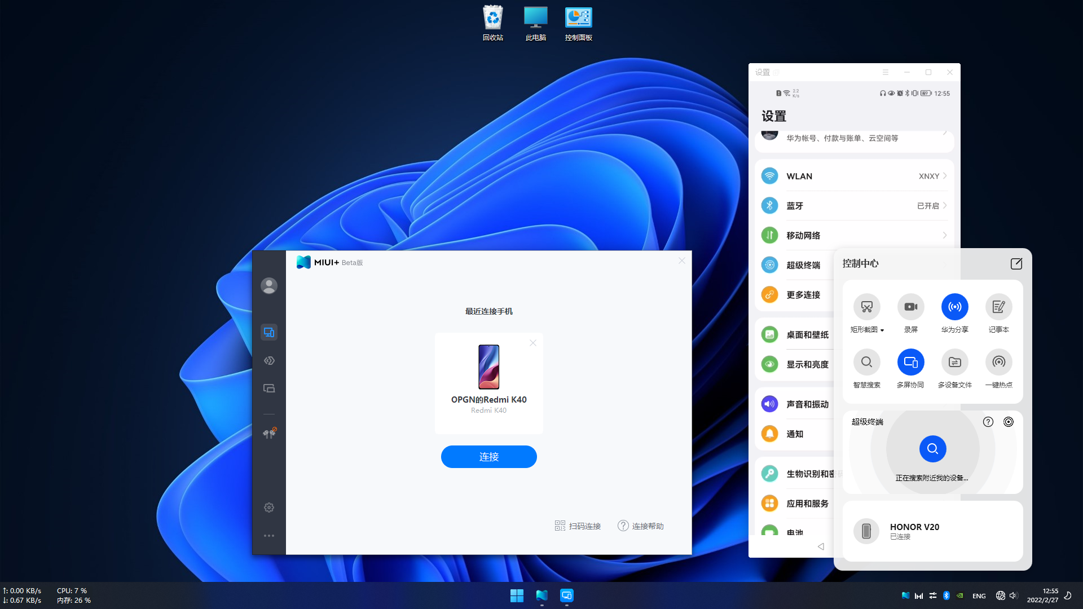Select the OPGN的Redmi K40 phone thumbnail
This screenshot has height=609, width=1083.
click(489, 367)
